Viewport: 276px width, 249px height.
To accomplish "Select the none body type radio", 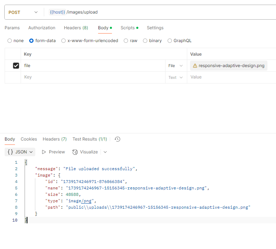I will [10, 41].
